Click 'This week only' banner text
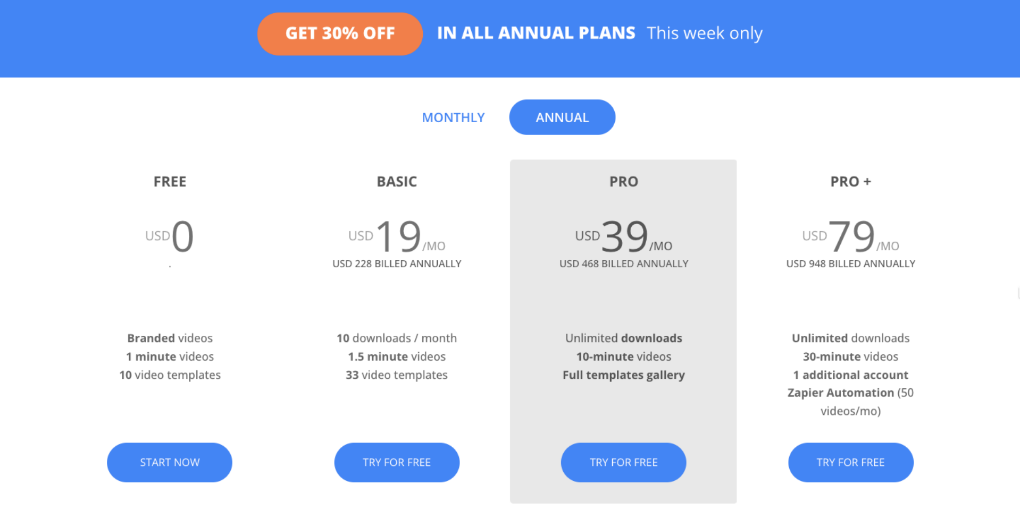The image size is (1020, 510). tap(705, 33)
